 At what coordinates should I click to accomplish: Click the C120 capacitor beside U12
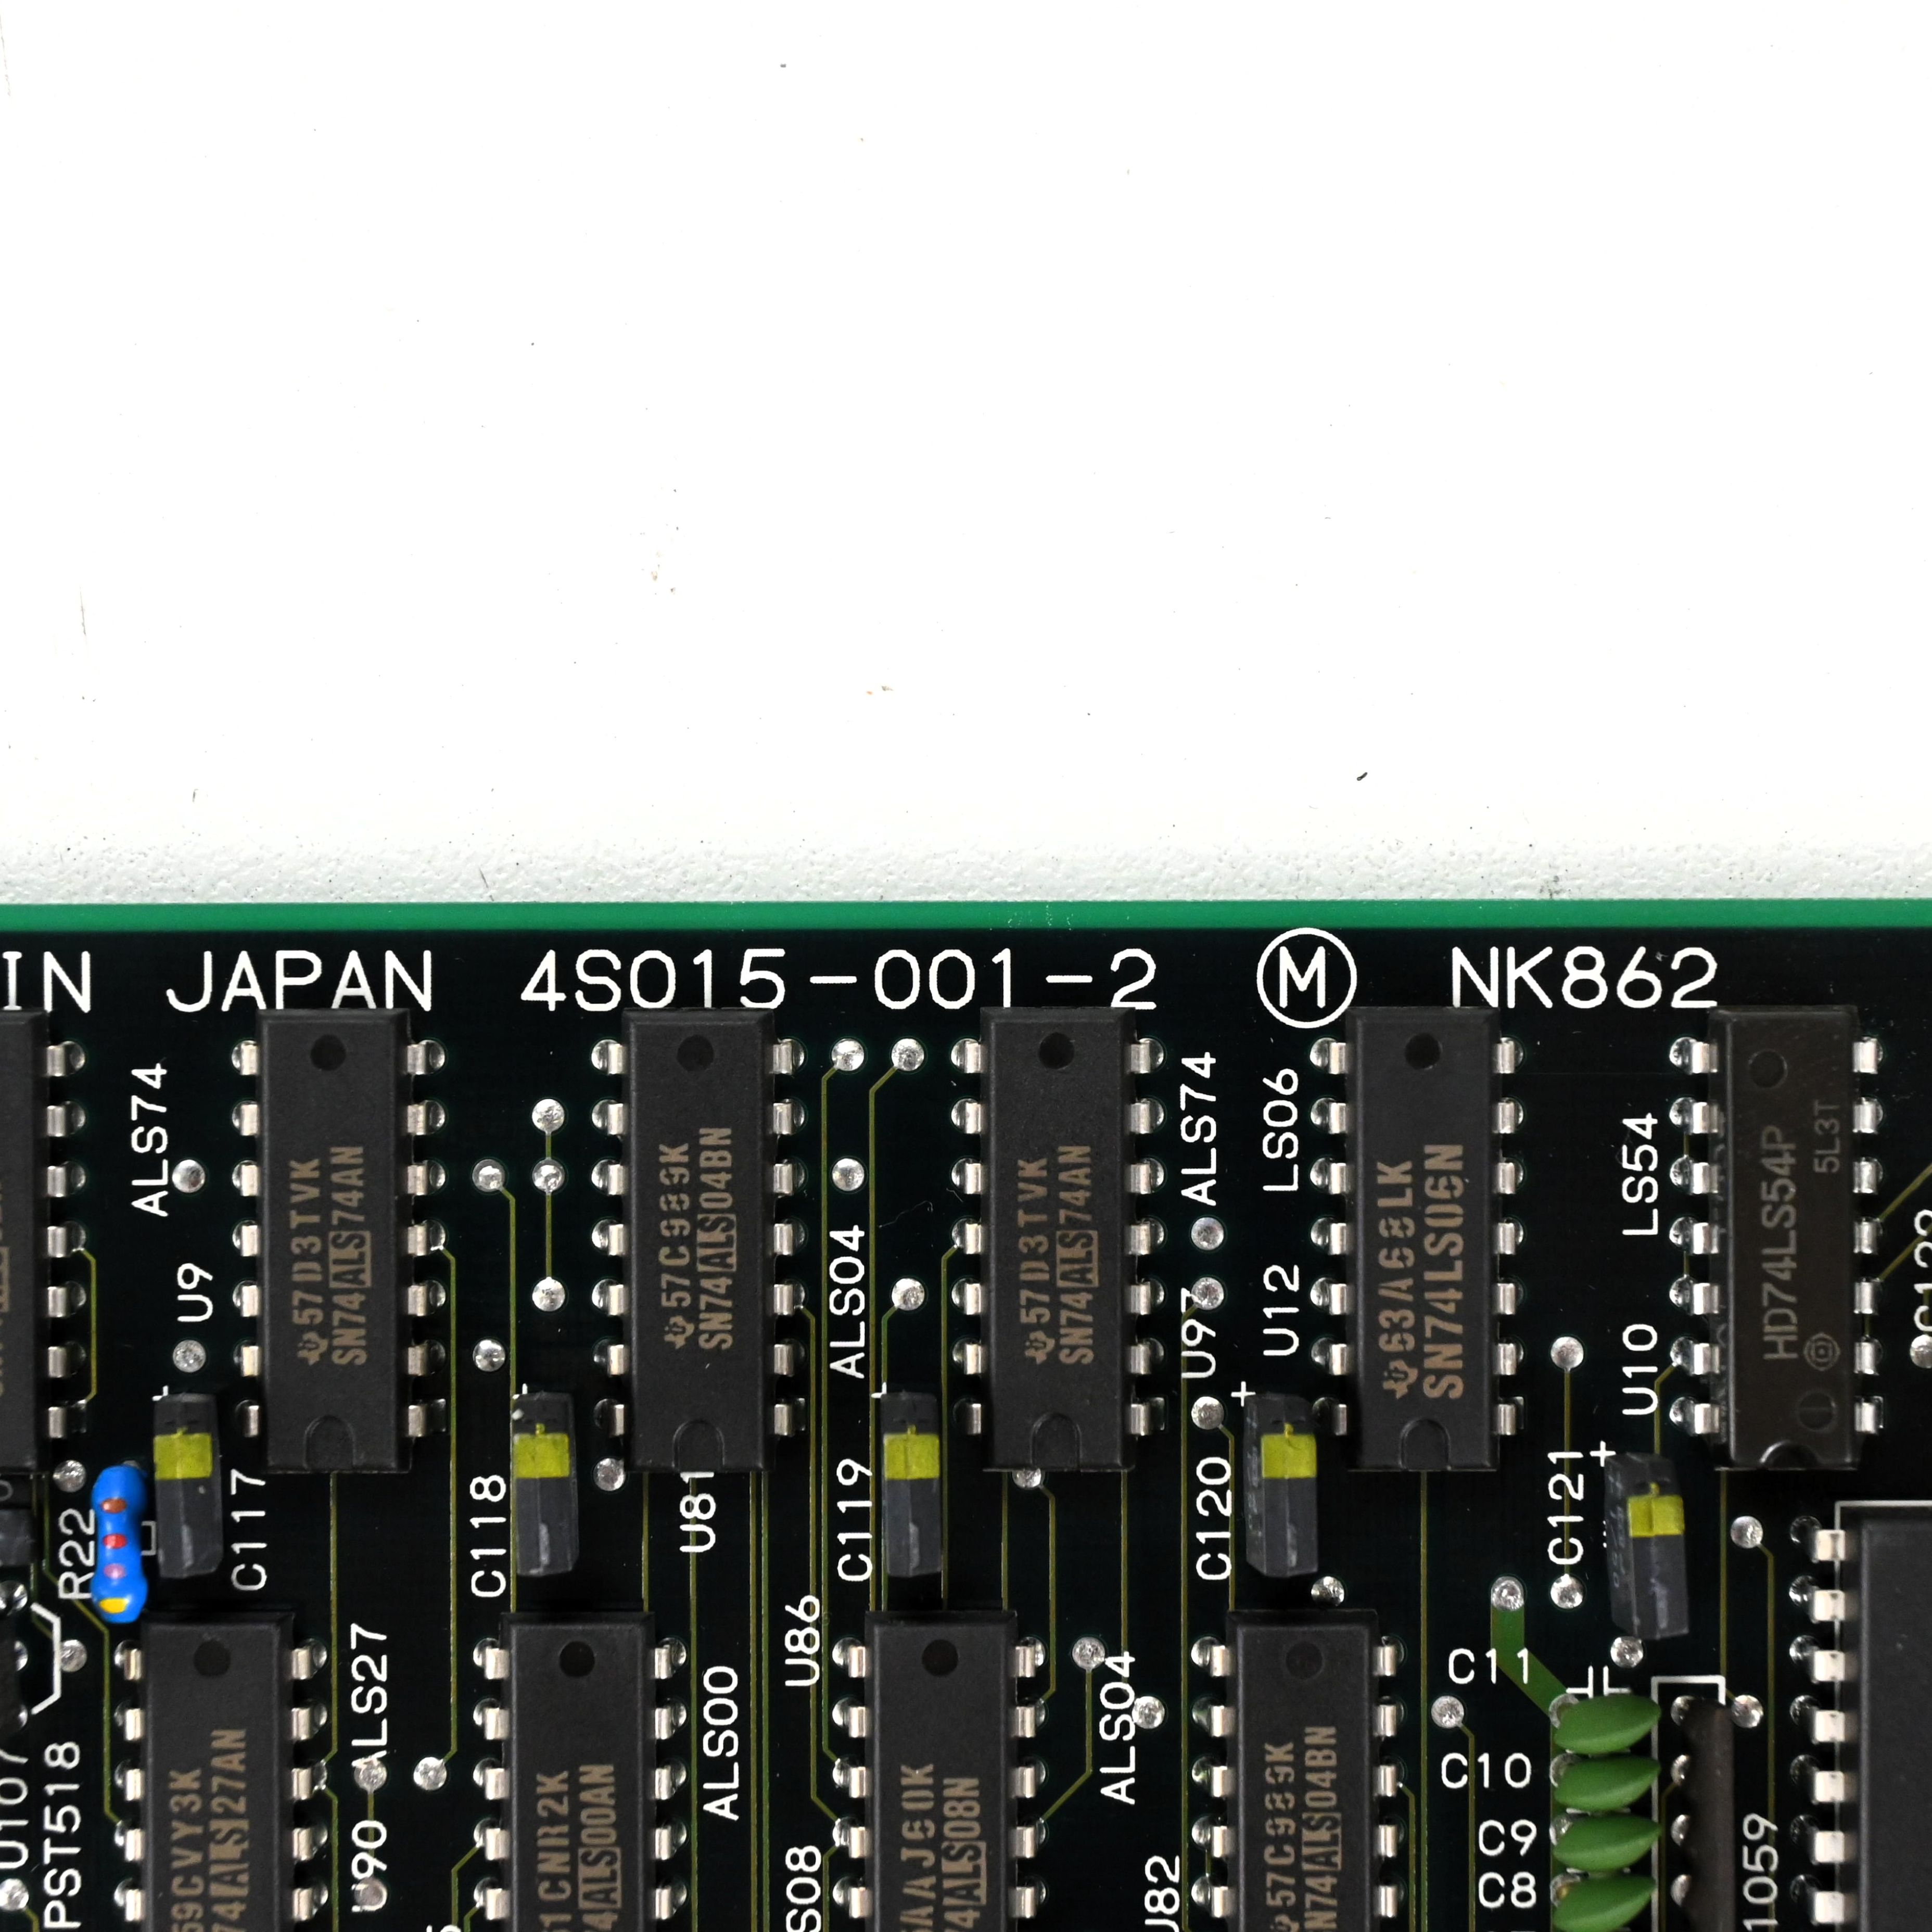pos(1280,1484)
